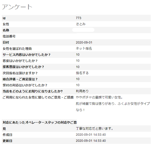
Task: Click the 当店をどのようにお知りになりましたか? label
Action: (33, 91)
